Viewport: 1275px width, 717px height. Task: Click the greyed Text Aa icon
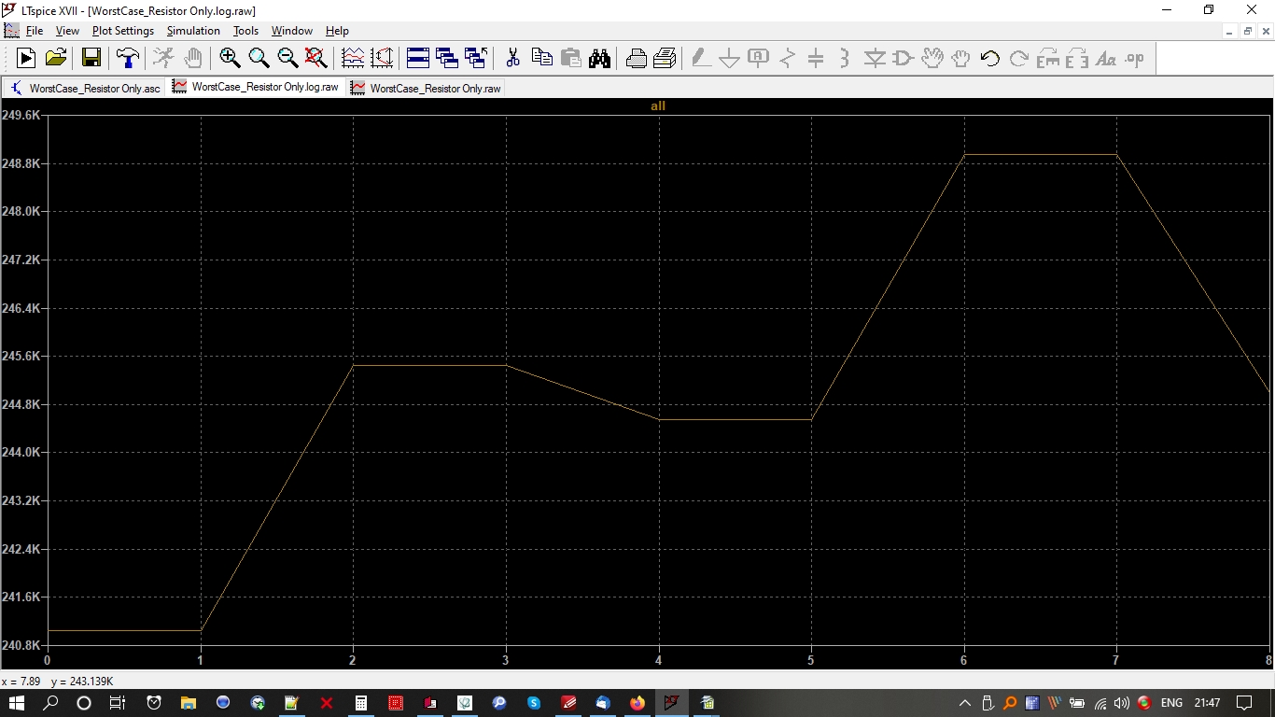coord(1106,58)
